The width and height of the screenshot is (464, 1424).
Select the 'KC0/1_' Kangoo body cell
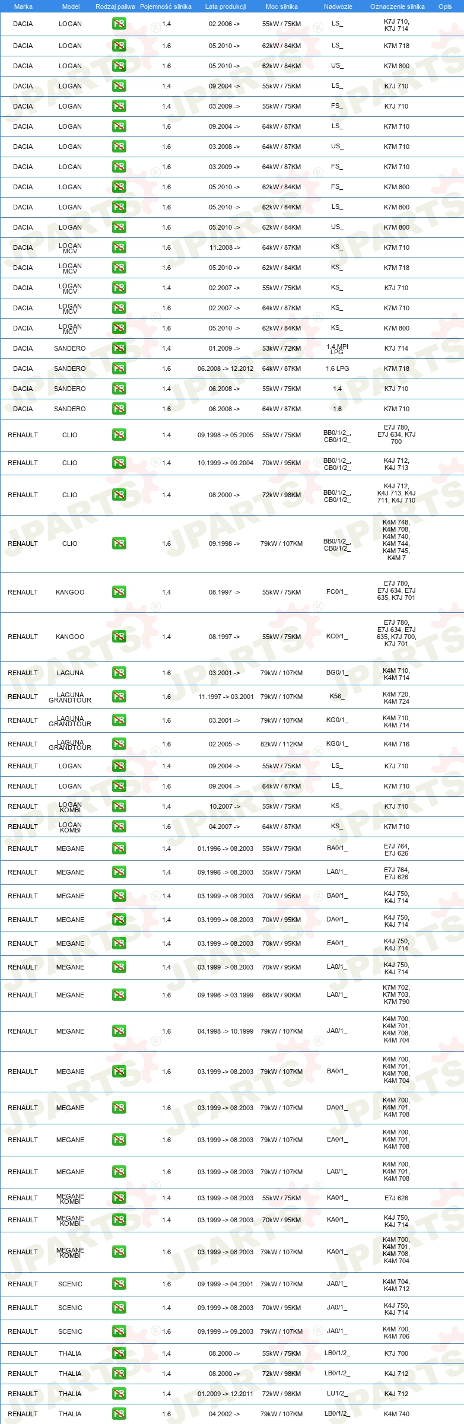click(337, 637)
